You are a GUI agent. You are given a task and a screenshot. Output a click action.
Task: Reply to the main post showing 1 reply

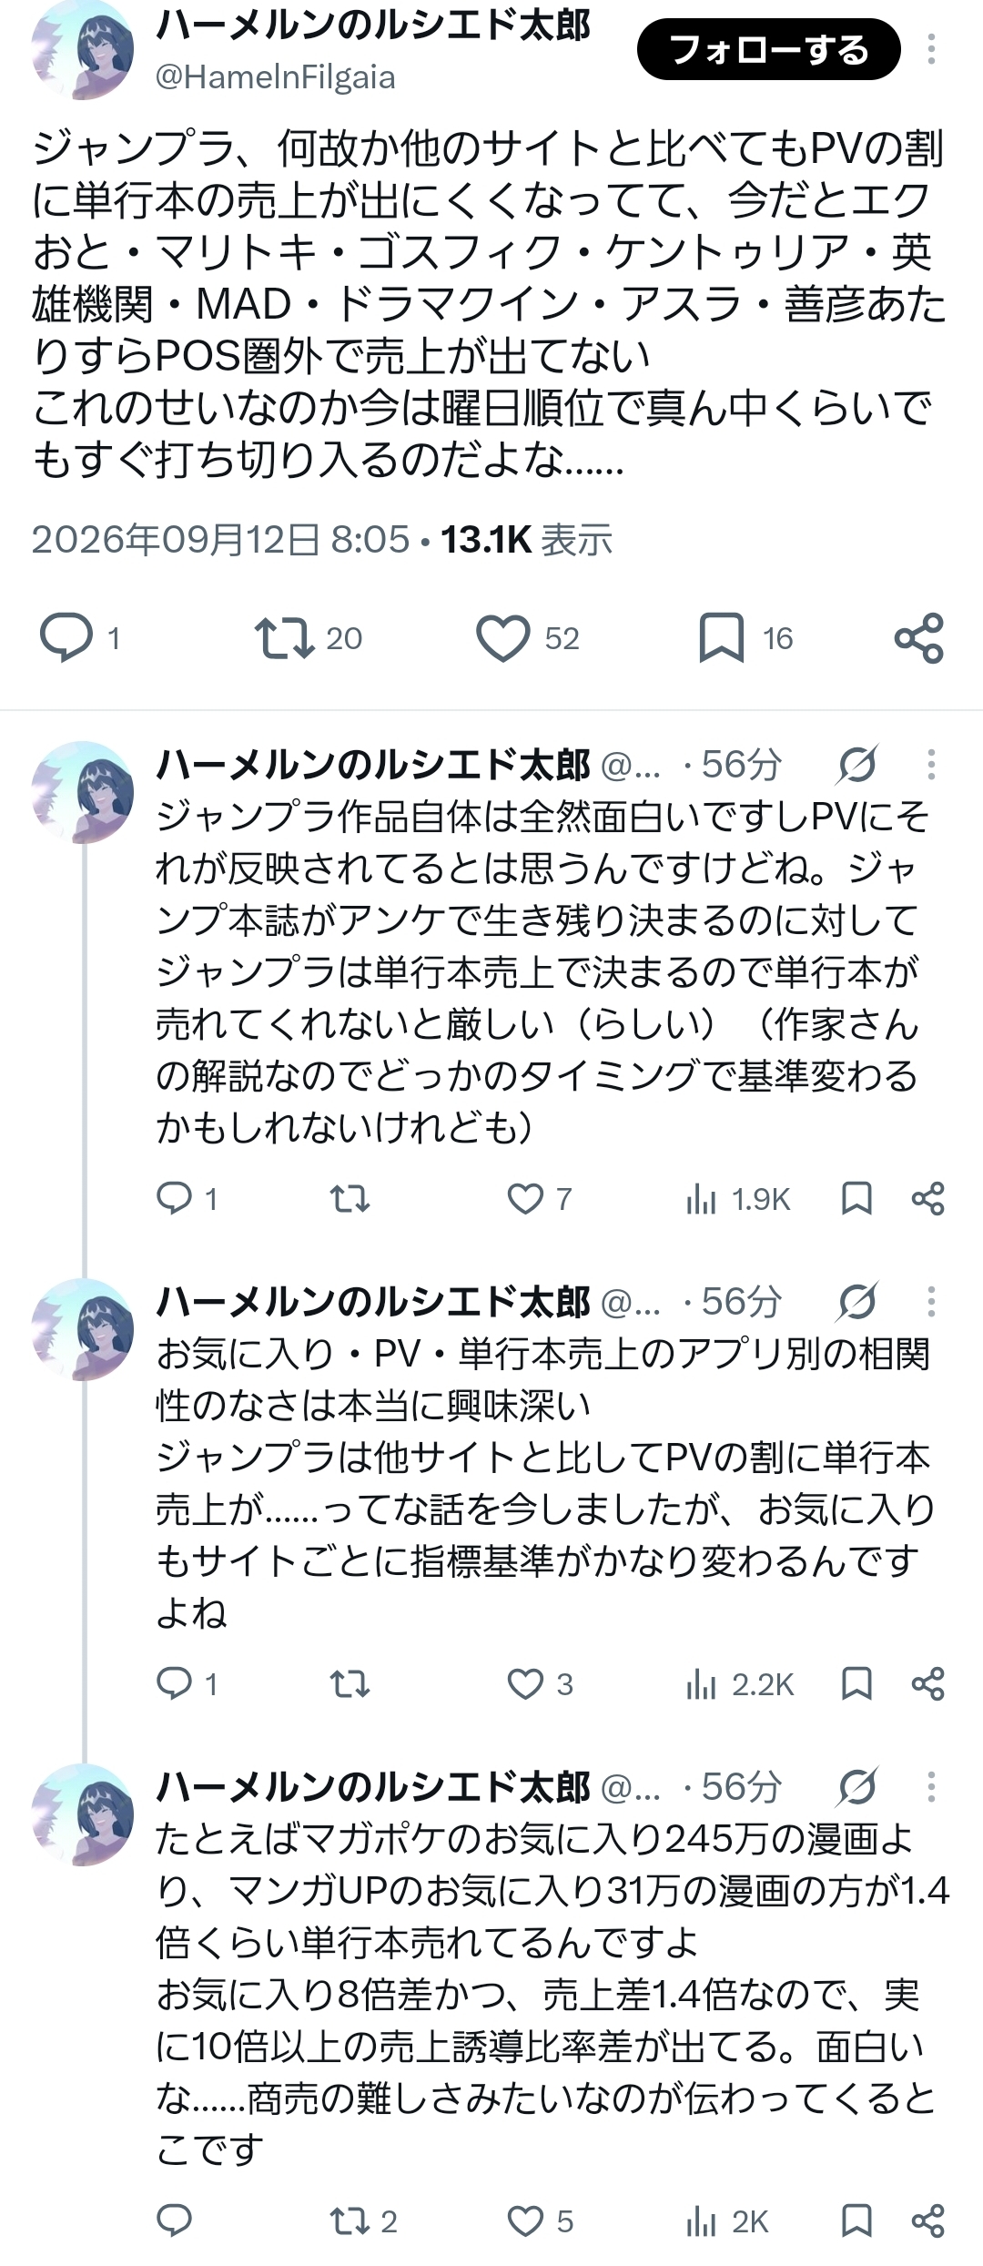click(80, 637)
